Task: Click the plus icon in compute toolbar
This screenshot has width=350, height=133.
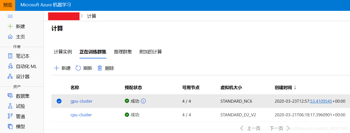Action: (56, 68)
